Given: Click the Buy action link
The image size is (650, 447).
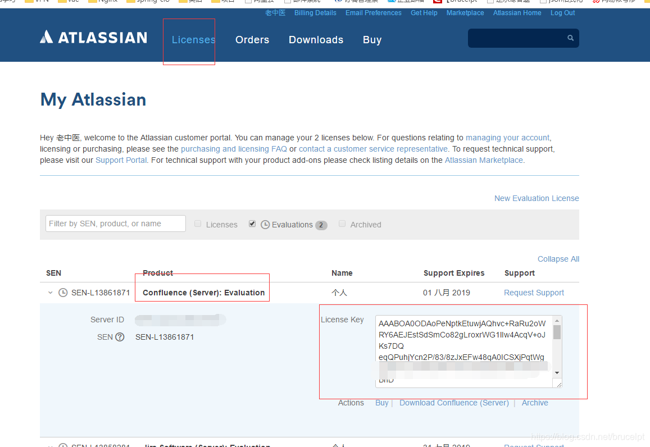Looking at the screenshot, I should coord(382,403).
